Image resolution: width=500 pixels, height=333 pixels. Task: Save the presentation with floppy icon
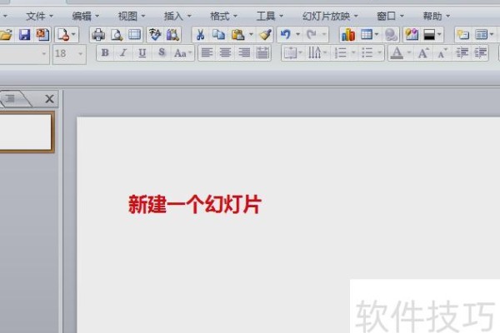[x=24, y=34]
